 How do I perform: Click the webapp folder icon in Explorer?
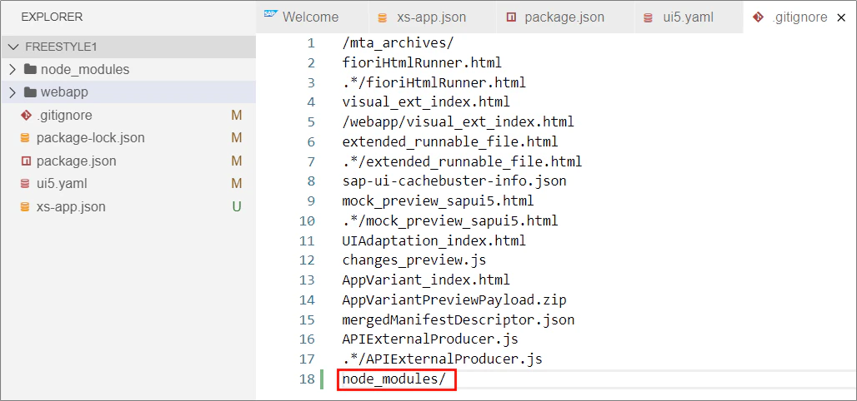click(x=31, y=92)
